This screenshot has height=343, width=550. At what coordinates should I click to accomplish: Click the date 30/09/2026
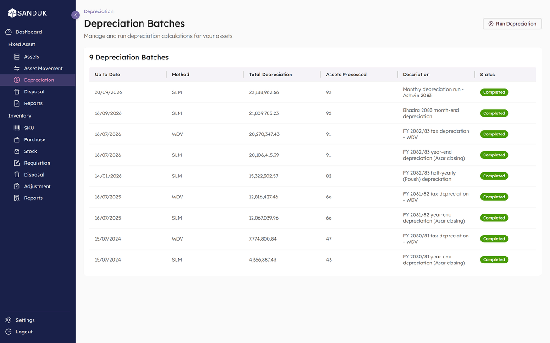pos(108,92)
